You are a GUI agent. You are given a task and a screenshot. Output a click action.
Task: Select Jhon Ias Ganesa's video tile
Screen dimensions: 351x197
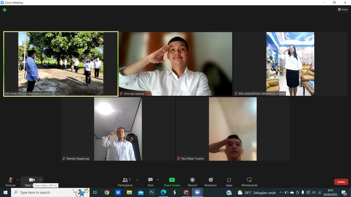175,64
